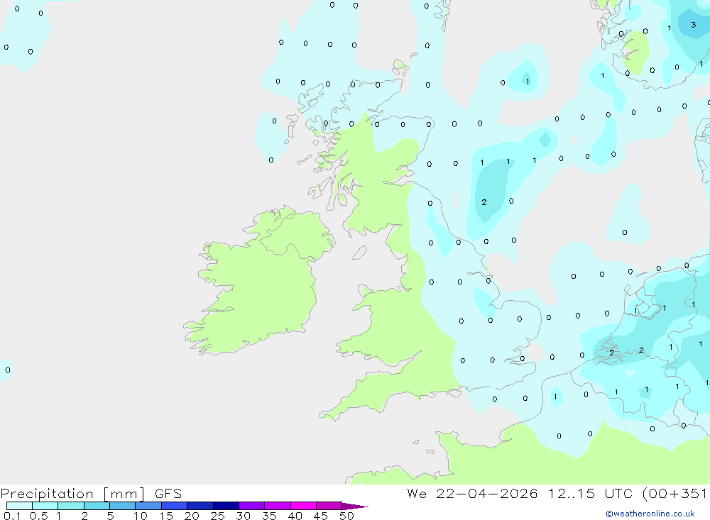Pick the 40–45 mm magenta legend swatch
The width and height of the screenshot is (710, 520).
303,506
